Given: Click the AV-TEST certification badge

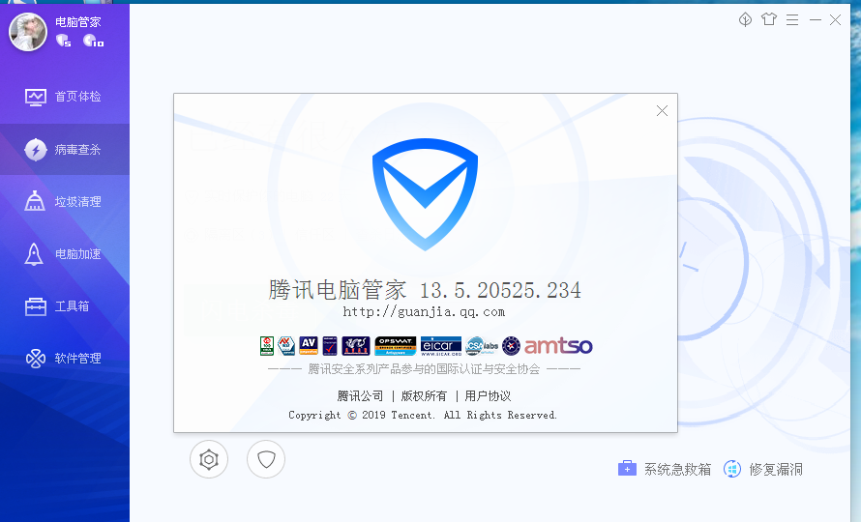Looking at the screenshot, I should [x=286, y=346].
